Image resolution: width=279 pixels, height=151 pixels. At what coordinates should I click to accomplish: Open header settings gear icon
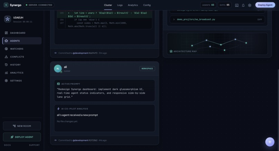250,5
